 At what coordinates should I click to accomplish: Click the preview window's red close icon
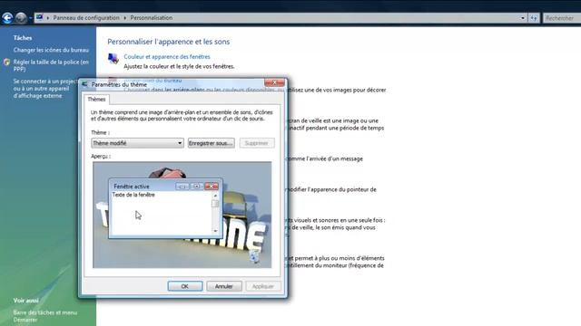point(212,187)
